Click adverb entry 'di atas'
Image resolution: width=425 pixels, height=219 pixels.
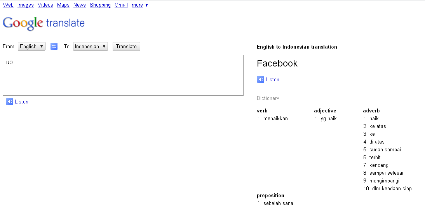coord(377,142)
